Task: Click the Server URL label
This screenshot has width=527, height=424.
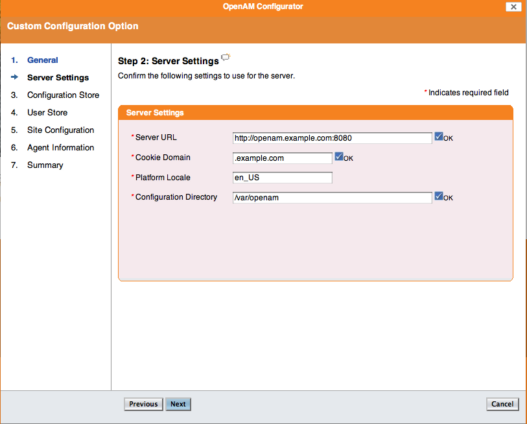Action: coord(156,137)
